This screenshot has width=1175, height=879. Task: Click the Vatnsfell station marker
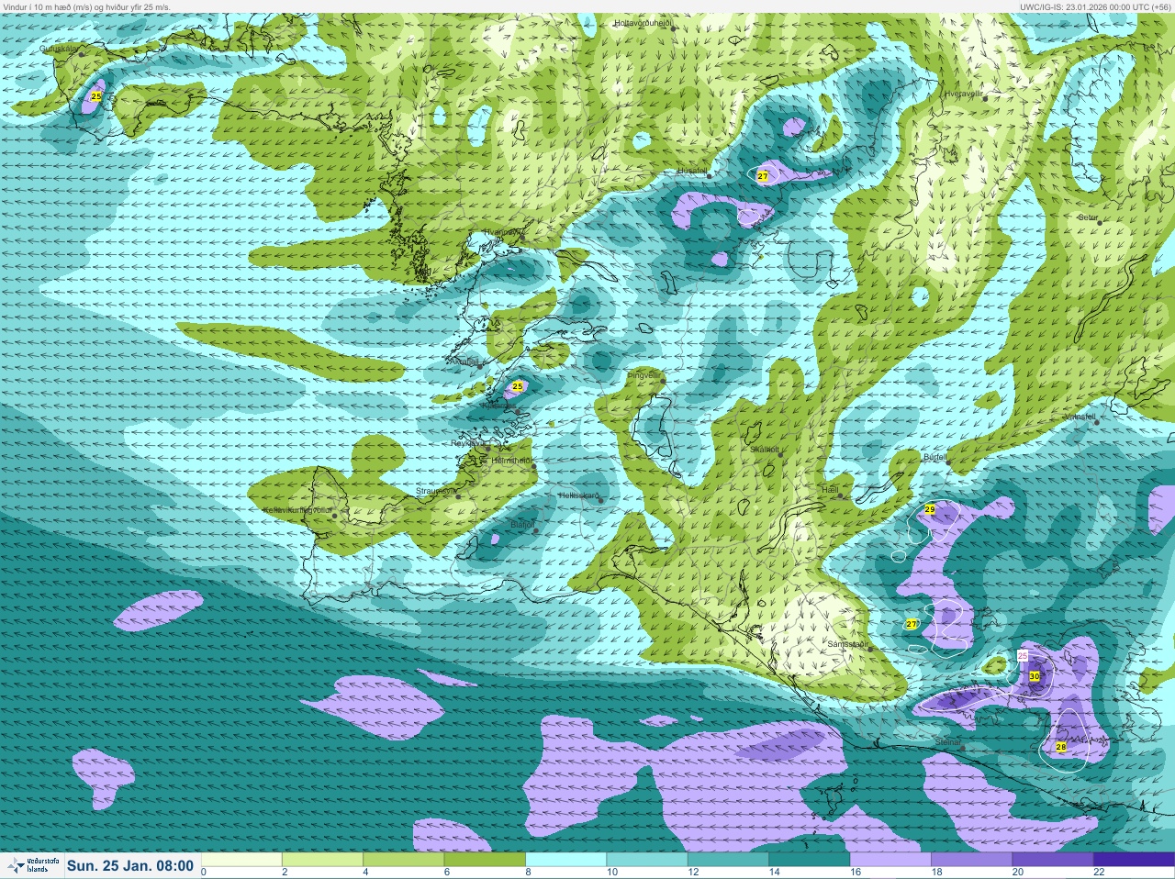[1095, 422]
